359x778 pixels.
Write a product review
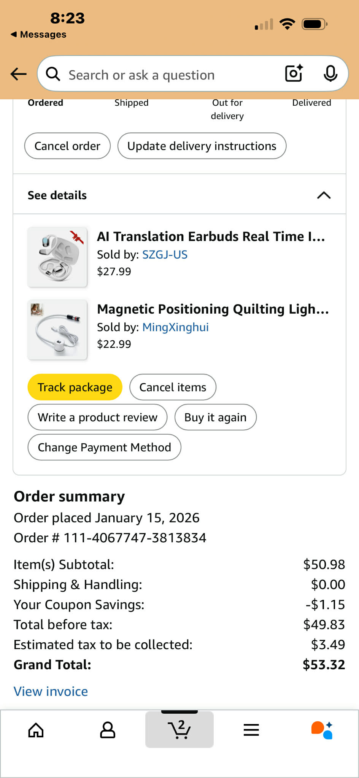[x=97, y=417]
